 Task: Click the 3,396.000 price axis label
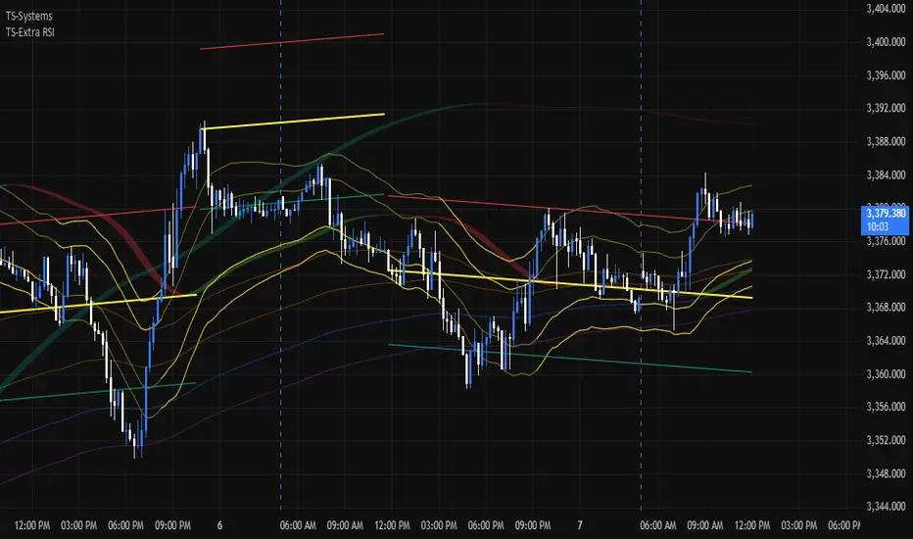pos(886,75)
